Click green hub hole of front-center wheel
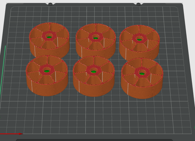 (x=93, y=72)
